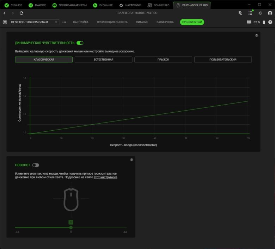Open the Настройки tab

click(130, 5)
